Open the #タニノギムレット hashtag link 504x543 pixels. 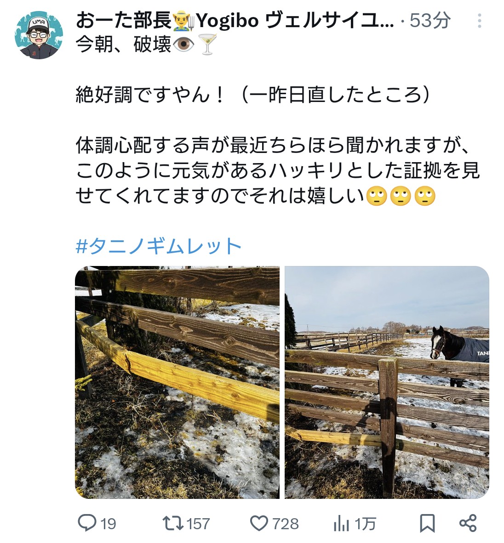(158, 246)
